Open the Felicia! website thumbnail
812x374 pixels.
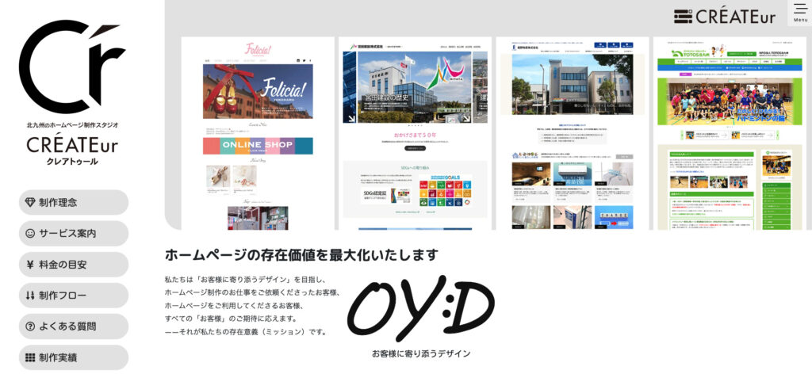(x=258, y=133)
